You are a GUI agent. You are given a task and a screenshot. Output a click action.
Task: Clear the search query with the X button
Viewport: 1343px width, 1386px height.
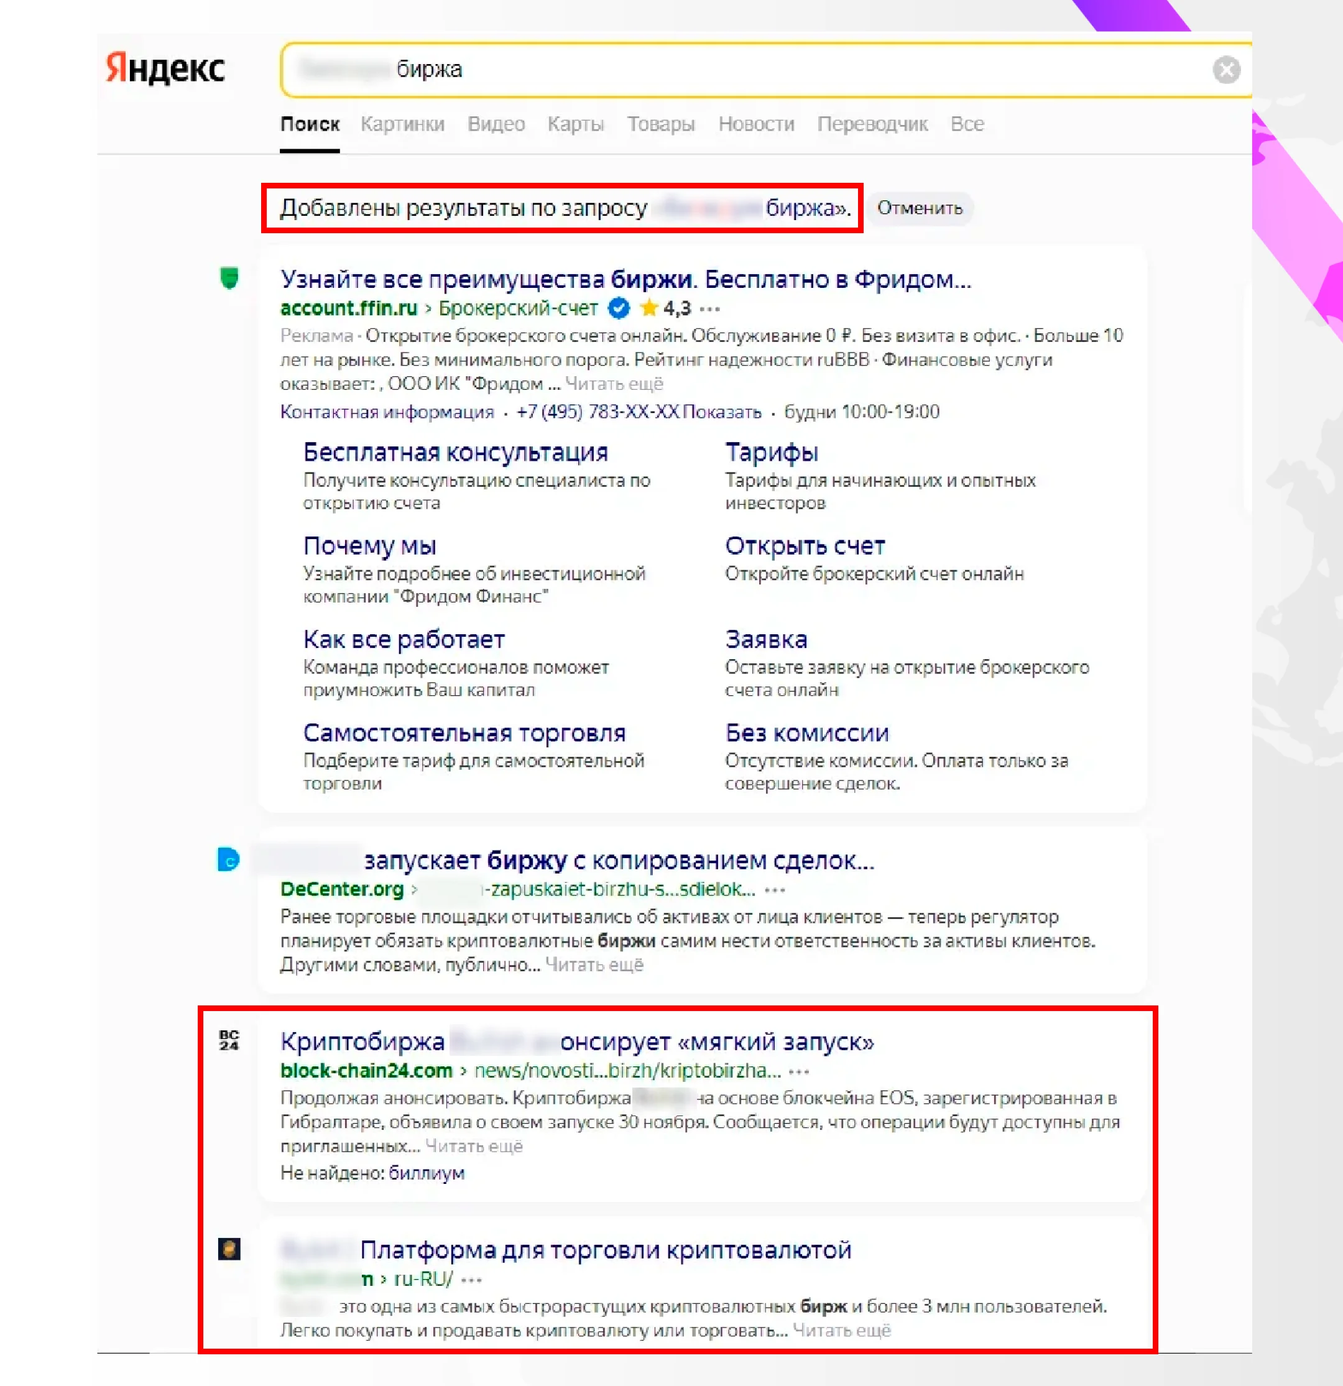(1226, 69)
